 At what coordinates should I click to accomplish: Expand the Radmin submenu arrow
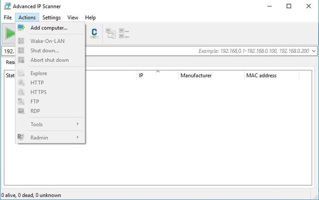point(78,137)
